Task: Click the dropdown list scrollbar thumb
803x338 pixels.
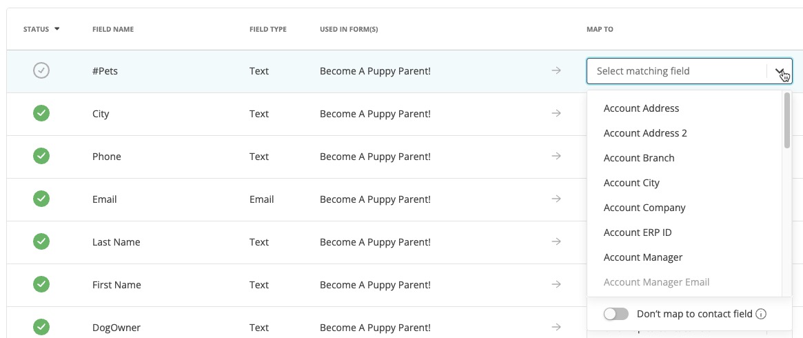Action: pos(786,120)
